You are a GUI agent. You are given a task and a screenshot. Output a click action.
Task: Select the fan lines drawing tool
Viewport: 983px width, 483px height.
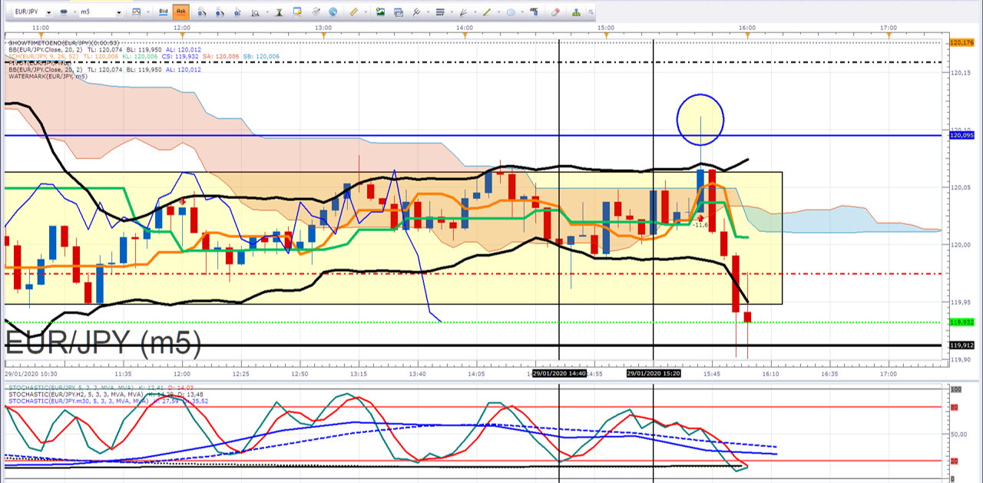point(463,12)
